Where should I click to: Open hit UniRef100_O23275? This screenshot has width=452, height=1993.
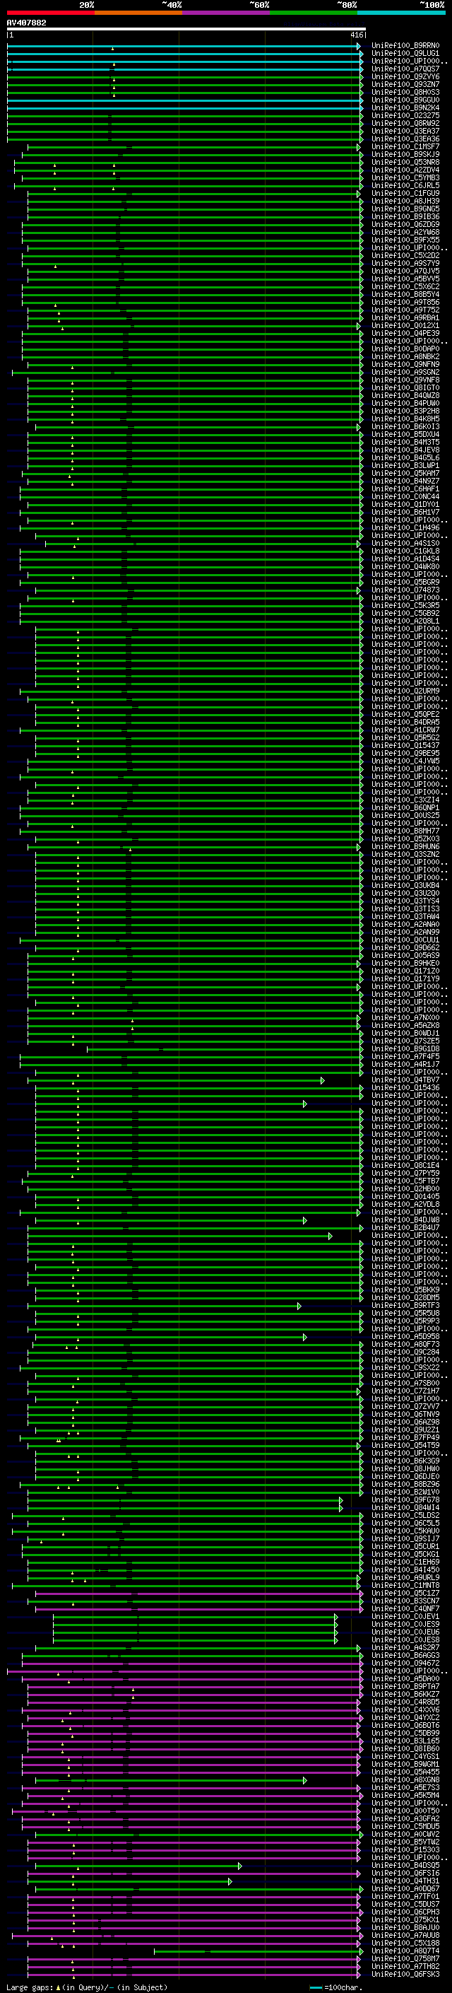405,115
